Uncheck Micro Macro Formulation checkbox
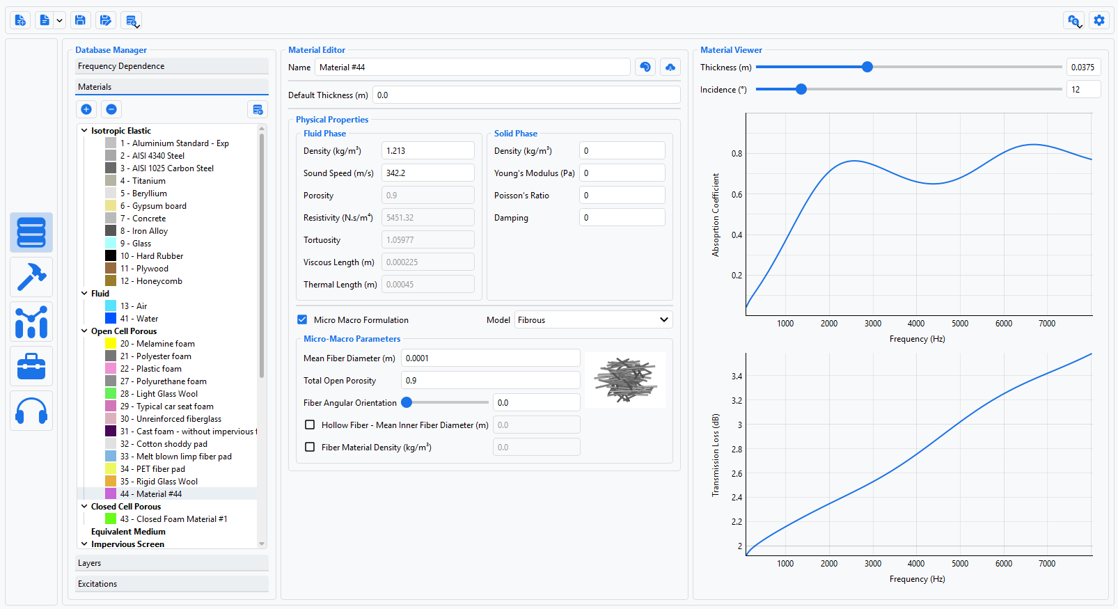This screenshot has height=609, width=1118. click(x=302, y=319)
